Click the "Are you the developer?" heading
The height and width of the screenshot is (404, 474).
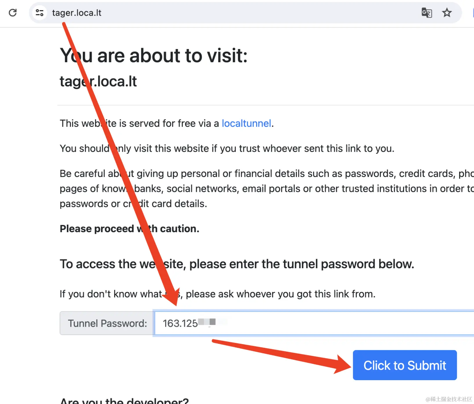(x=124, y=401)
